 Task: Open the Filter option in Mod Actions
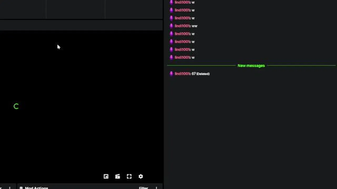(143, 188)
